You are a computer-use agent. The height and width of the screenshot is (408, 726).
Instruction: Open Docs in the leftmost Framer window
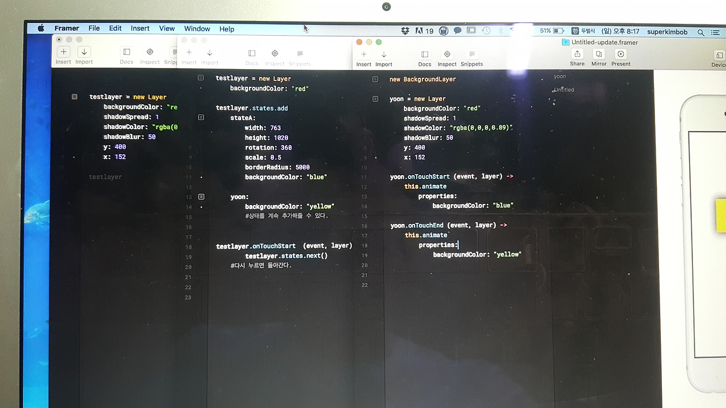tap(126, 55)
